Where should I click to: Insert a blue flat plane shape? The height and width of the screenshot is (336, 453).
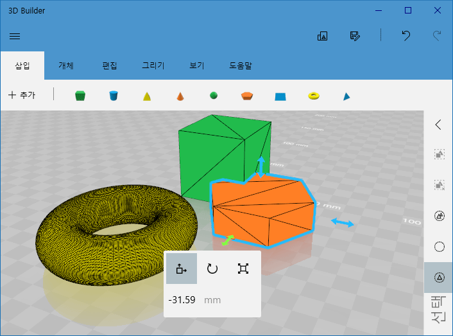280,96
